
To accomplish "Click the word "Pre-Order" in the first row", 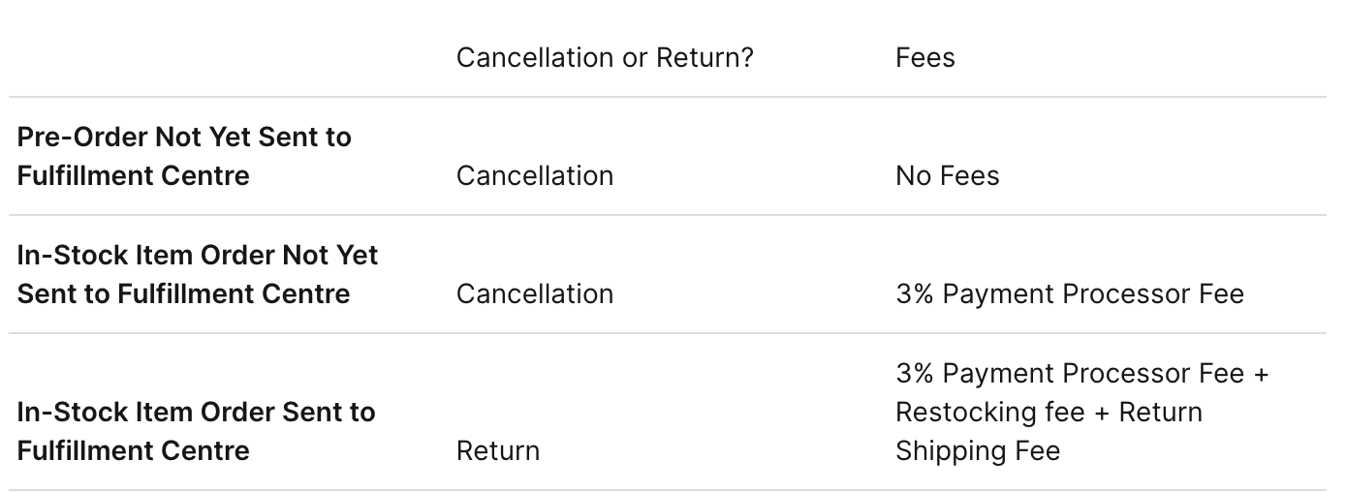I will coord(81,138).
